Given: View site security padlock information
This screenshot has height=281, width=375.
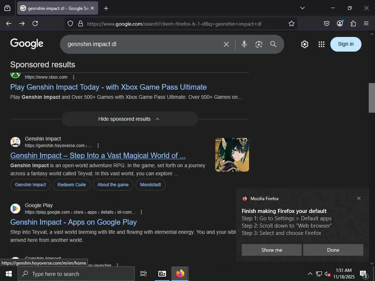Looking at the screenshot, I should (x=81, y=23).
